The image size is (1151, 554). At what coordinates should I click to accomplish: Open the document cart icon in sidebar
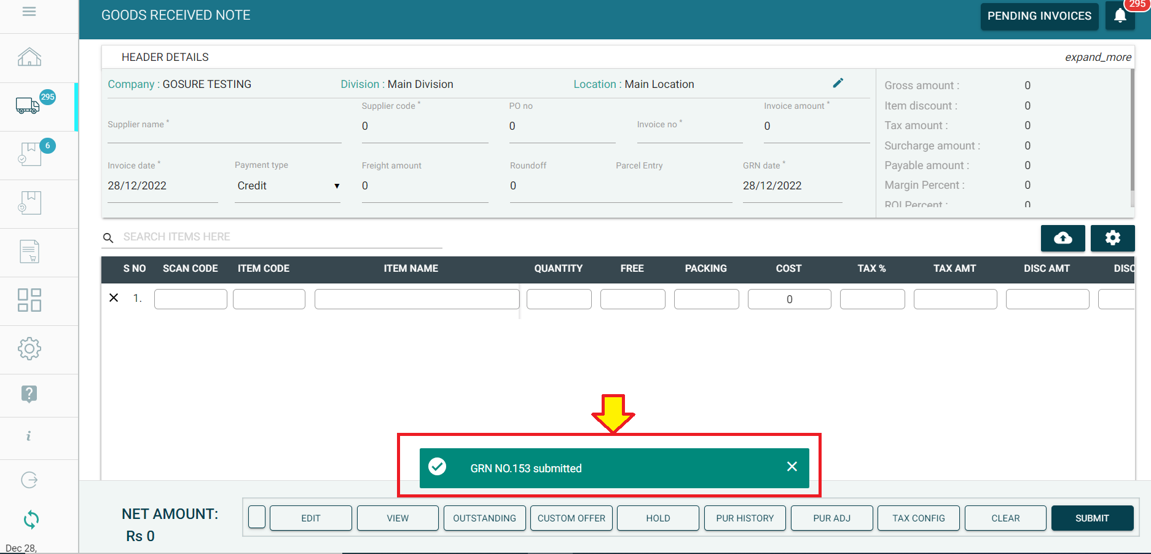click(x=29, y=251)
